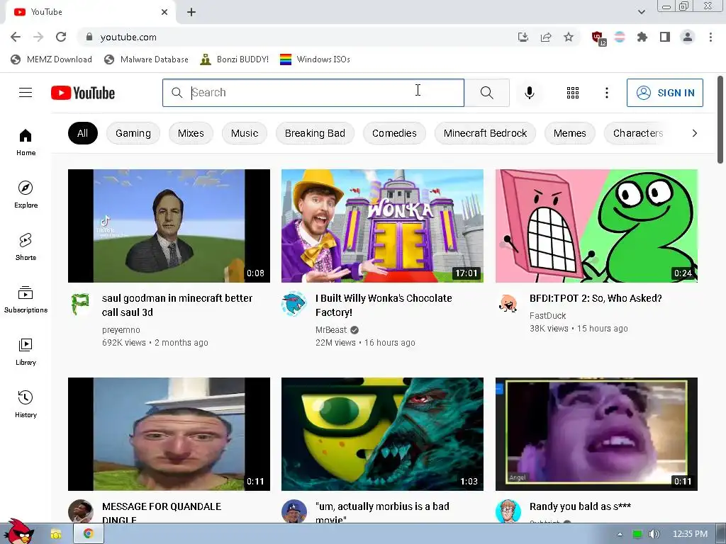Expand the tab search dropdown arrow
Screen dimensions: 726x544
pos(641,12)
